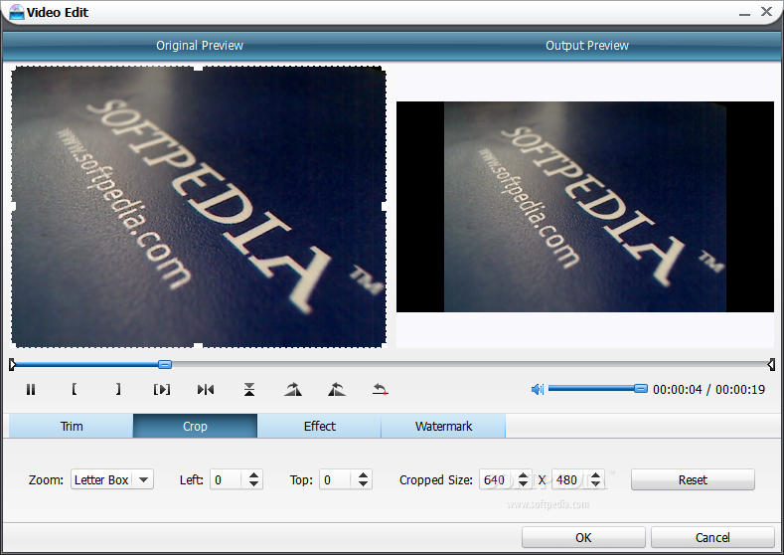The width and height of the screenshot is (784, 555).
Task: Click the volume slider handle
Action: [641, 389]
